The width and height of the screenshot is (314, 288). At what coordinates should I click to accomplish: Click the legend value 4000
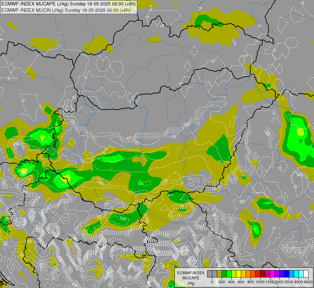coord(299,282)
